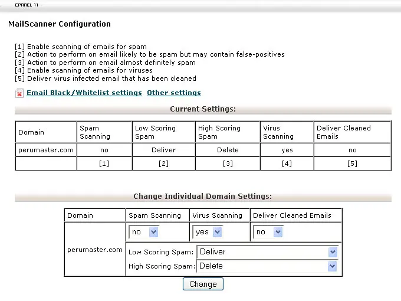Click the Delete value in Current Settings table
The height and width of the screenshot is (301, 401).
(228, 150)
